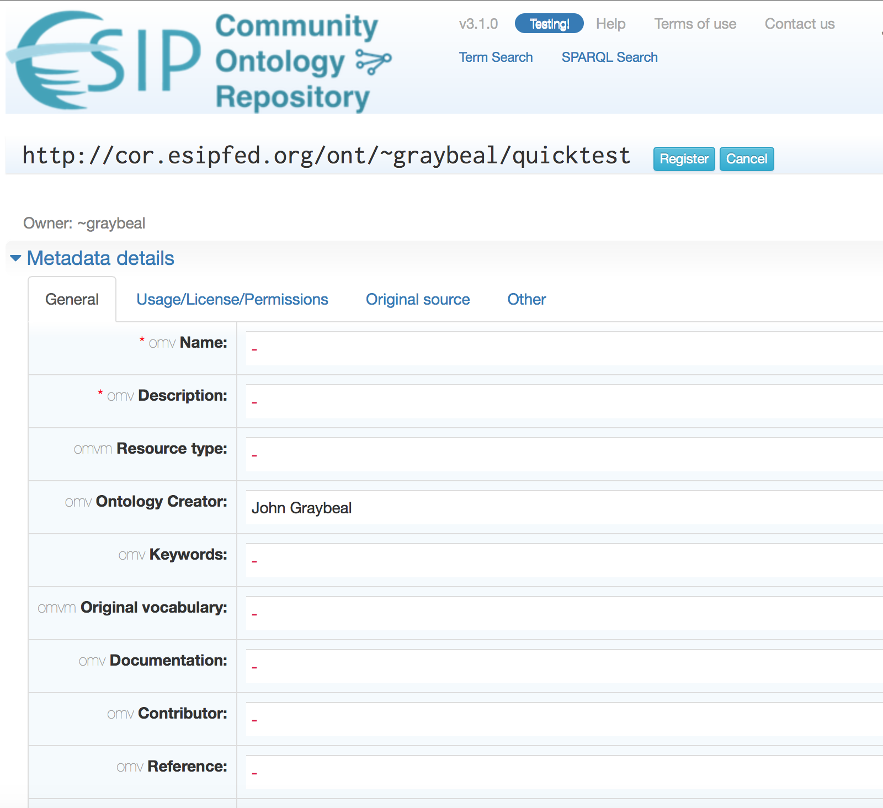The width and height of the screenshot is (883, 808).
Task: Click the omv Description input field
Action: click(564, 402)
